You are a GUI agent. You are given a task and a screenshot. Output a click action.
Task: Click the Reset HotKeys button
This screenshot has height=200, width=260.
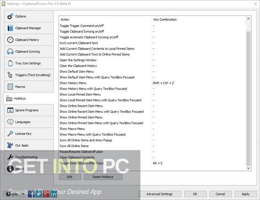click(103, 177)
